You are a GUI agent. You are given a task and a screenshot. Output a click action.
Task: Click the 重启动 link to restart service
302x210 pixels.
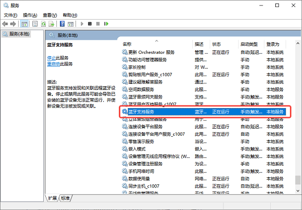[53, 64]
